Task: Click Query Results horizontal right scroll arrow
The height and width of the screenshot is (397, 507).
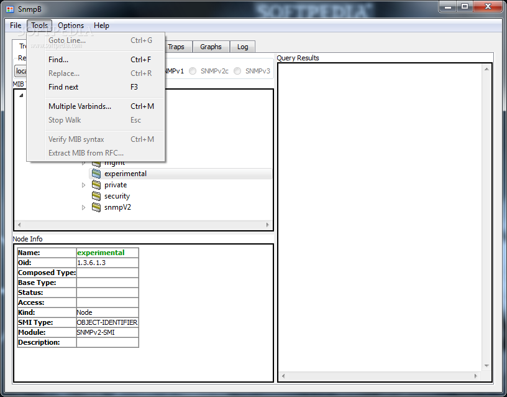Action: pyautogui.click(x=476, y=376)
